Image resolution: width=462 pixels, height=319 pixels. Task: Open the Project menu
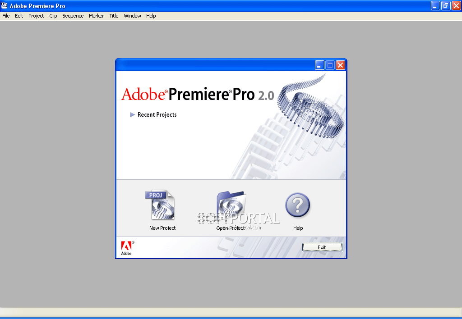[36, 16]
